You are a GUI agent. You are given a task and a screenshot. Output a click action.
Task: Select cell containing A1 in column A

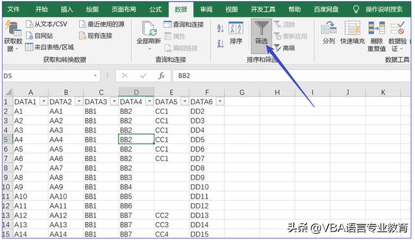pos(30,111)
